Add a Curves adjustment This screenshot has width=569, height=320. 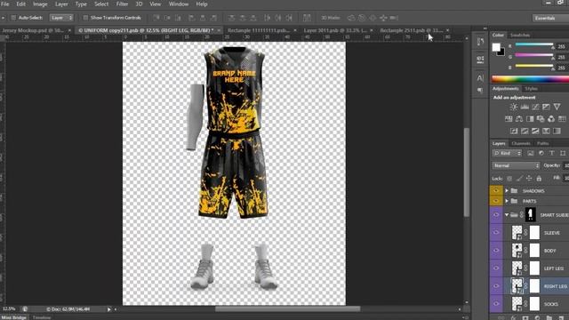point(535,107)
